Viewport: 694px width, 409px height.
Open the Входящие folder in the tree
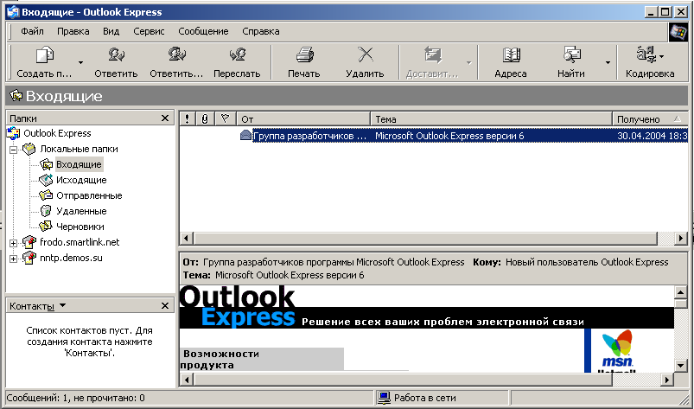(79, 164)
